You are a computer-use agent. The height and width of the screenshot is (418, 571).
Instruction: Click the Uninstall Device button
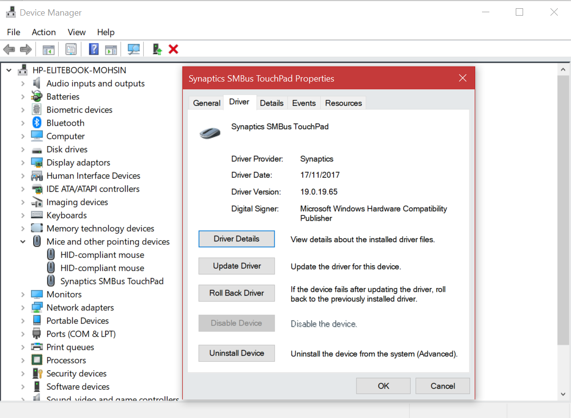pyautogui.click(x=236, y=353)
